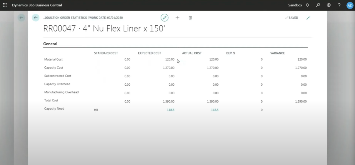Click Capacity Cost actual value 1,270.00
This screenshot has height=165, width=355.
click(213, 68)
